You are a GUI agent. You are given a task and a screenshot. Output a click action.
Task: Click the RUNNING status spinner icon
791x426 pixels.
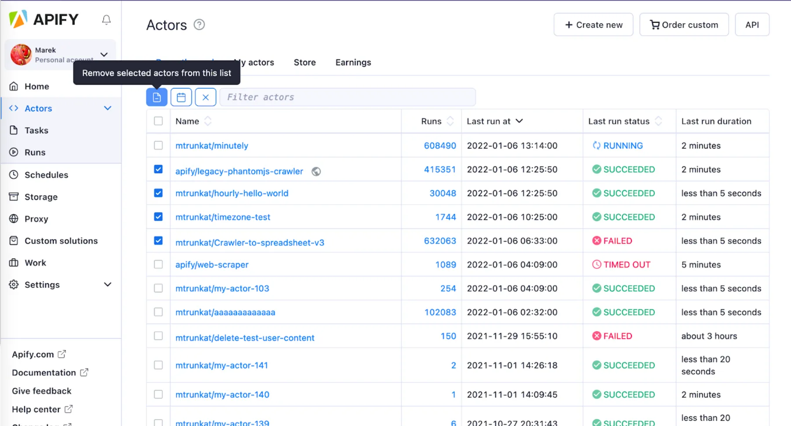pyautogui.click(x=596, y=145)
